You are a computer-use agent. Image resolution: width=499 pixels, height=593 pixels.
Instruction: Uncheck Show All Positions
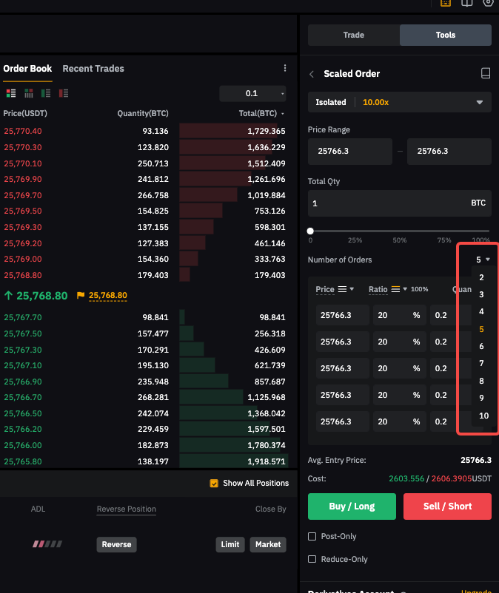tap(215, 483)
